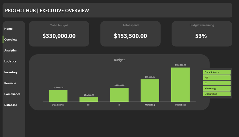Filter by Data Science slicer button
The image size is (239, 137).
(217, 72)
